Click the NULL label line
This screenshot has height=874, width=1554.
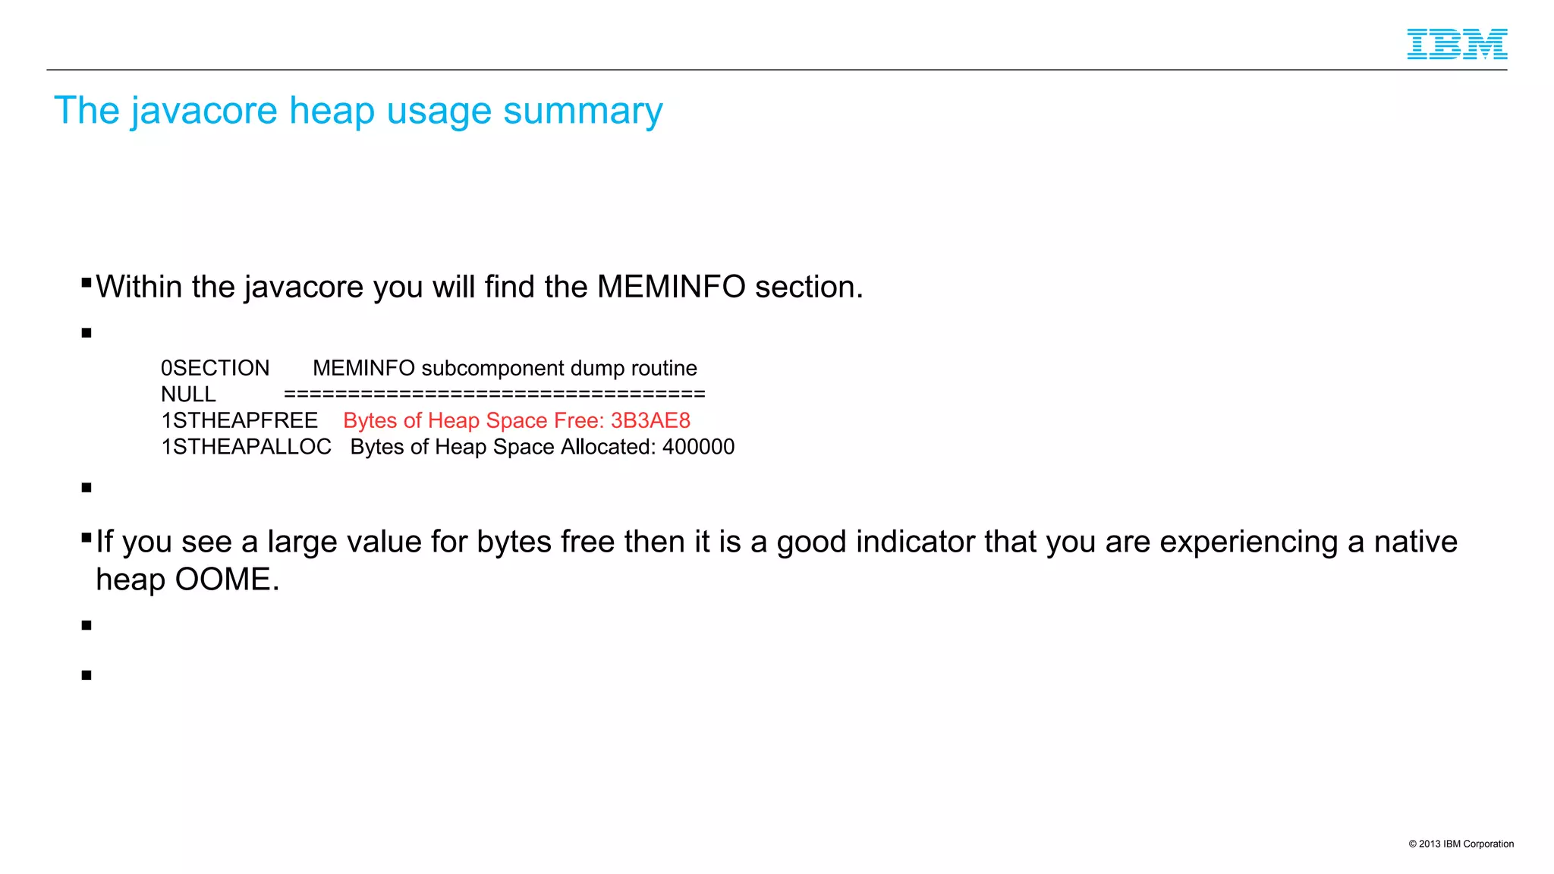coord(188,395)
